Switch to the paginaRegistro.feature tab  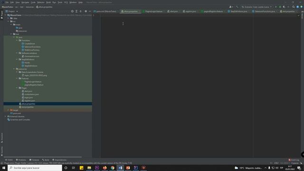(213, 11)
